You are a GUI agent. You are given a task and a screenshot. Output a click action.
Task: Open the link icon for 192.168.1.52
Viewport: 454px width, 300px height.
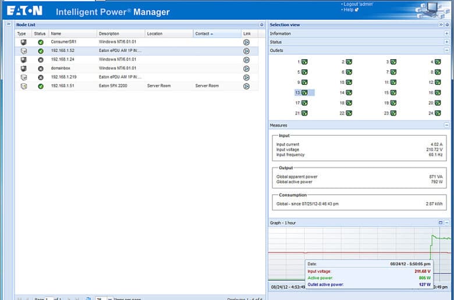(x=246, y=51)
